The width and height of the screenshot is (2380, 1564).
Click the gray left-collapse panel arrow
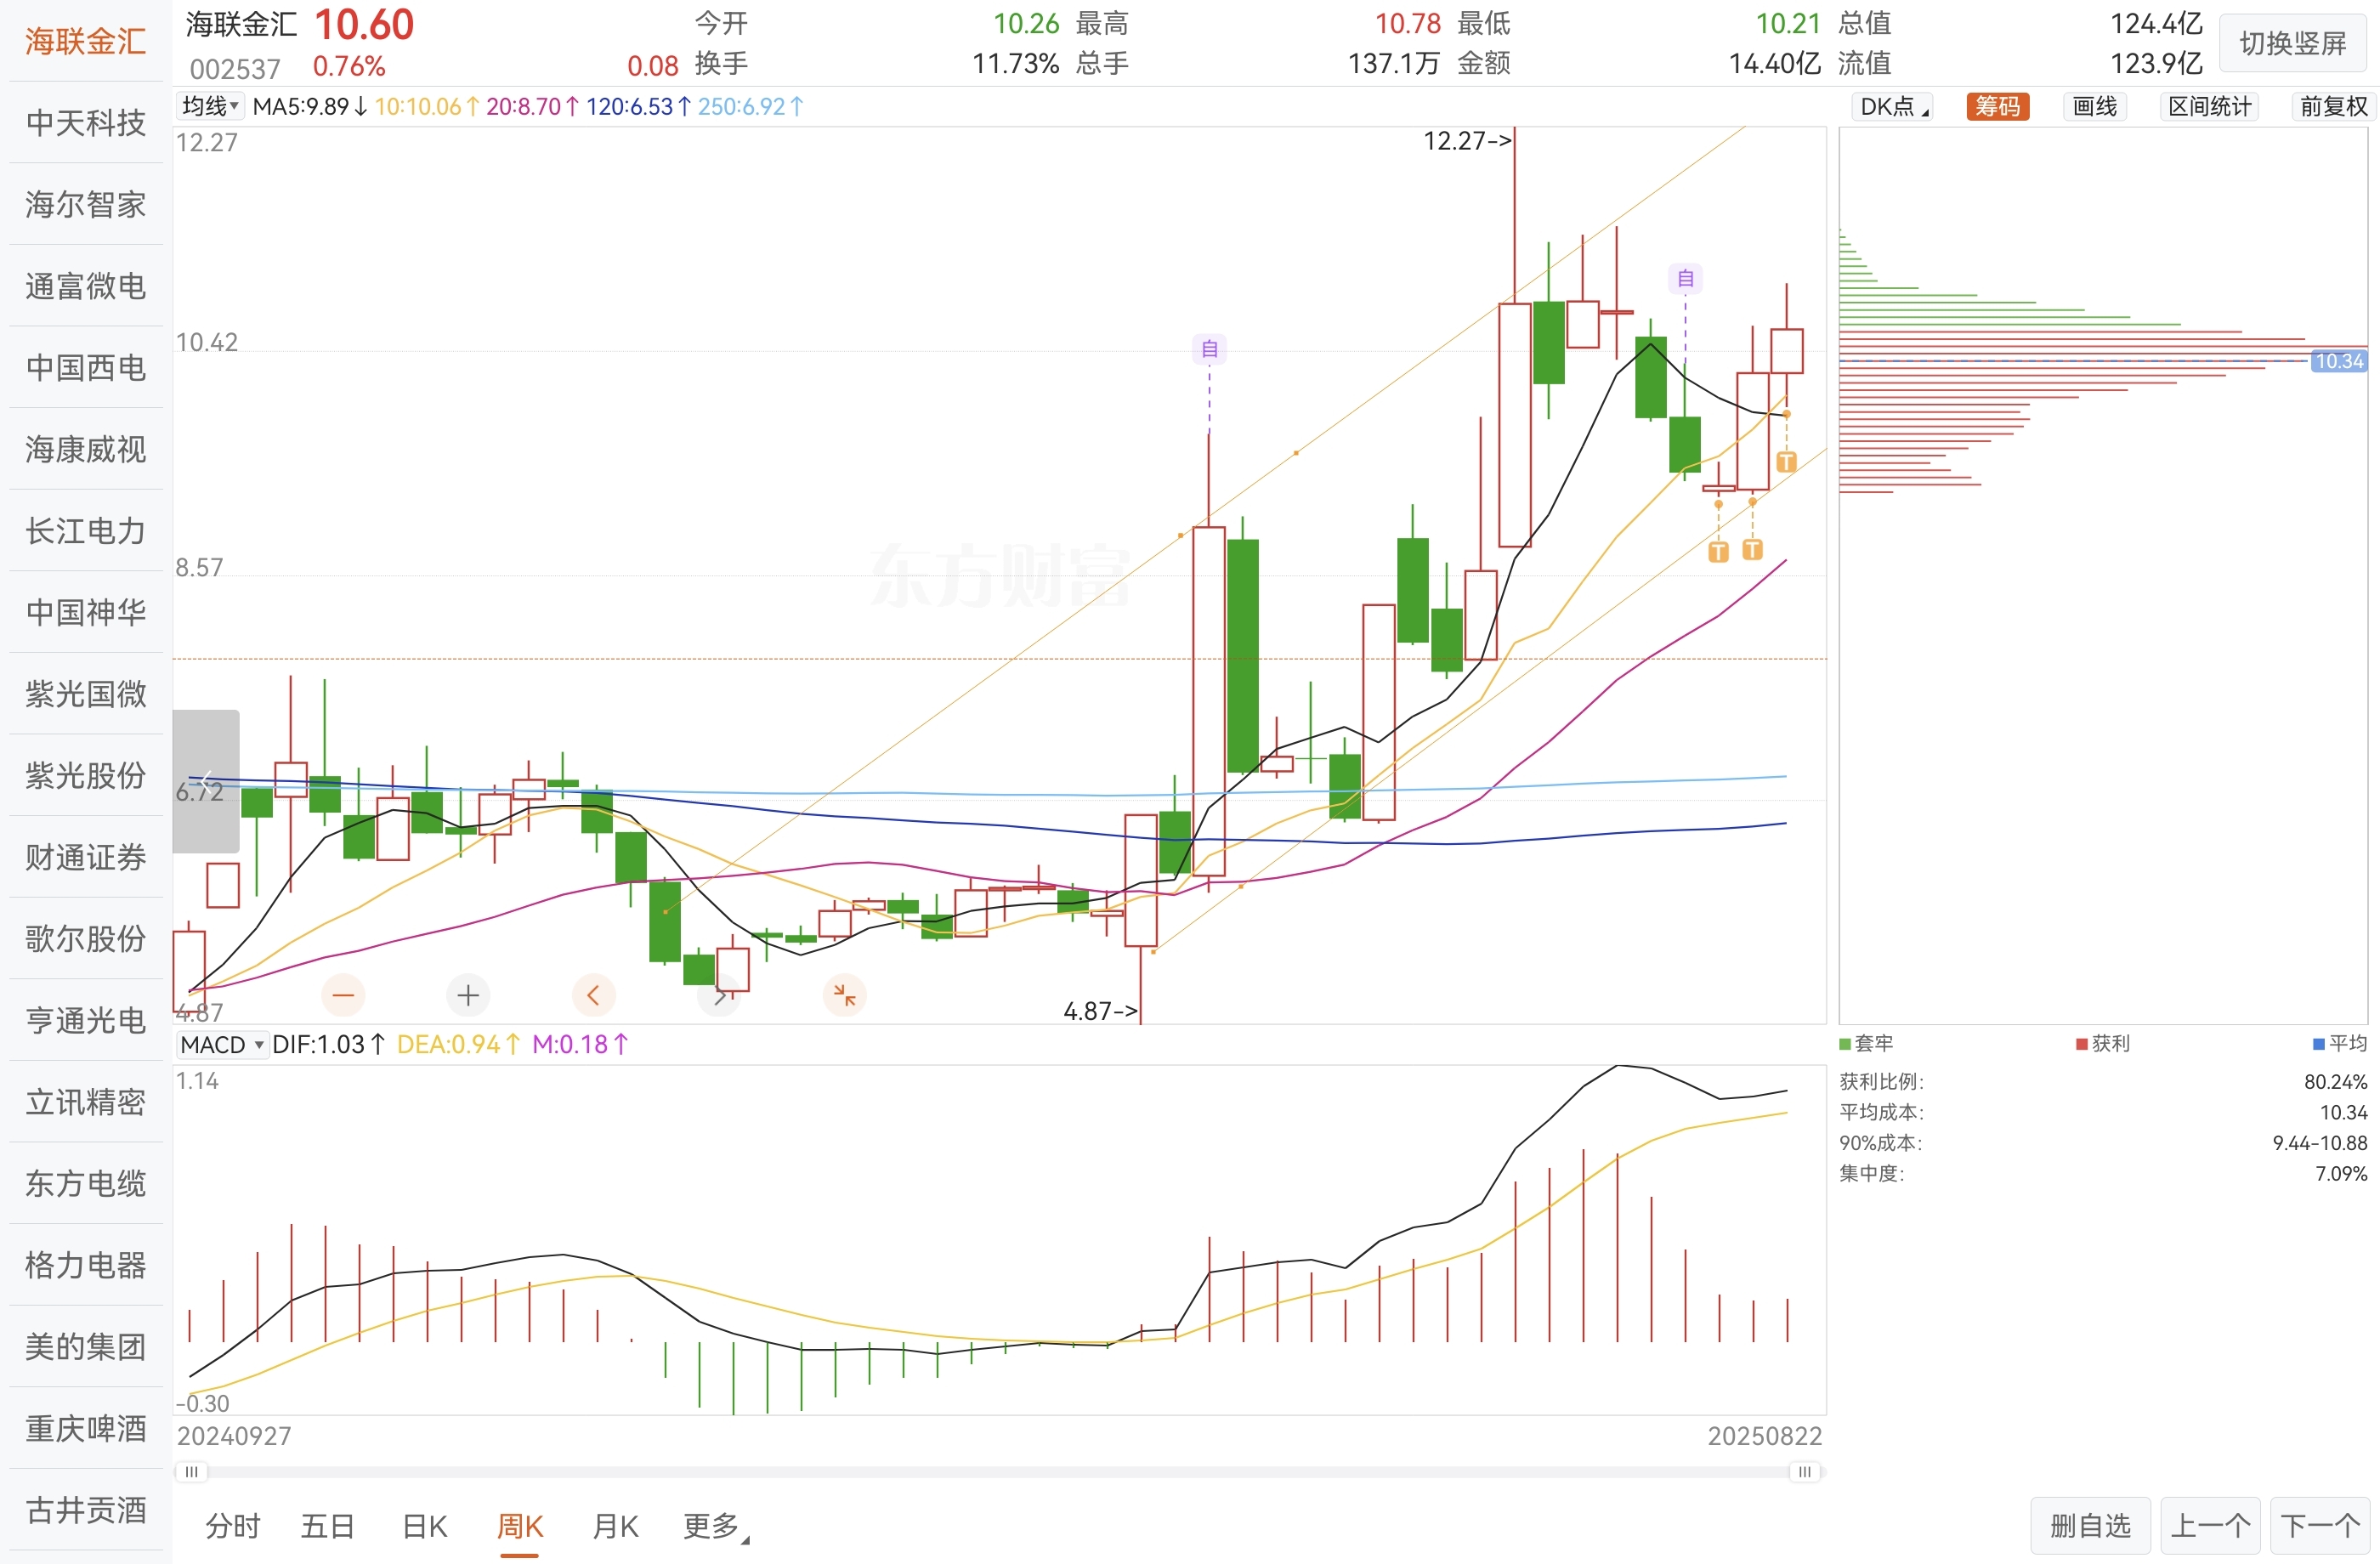click(x=206, y=781)
